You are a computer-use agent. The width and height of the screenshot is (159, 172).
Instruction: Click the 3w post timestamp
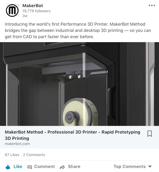tap(25, 16)
